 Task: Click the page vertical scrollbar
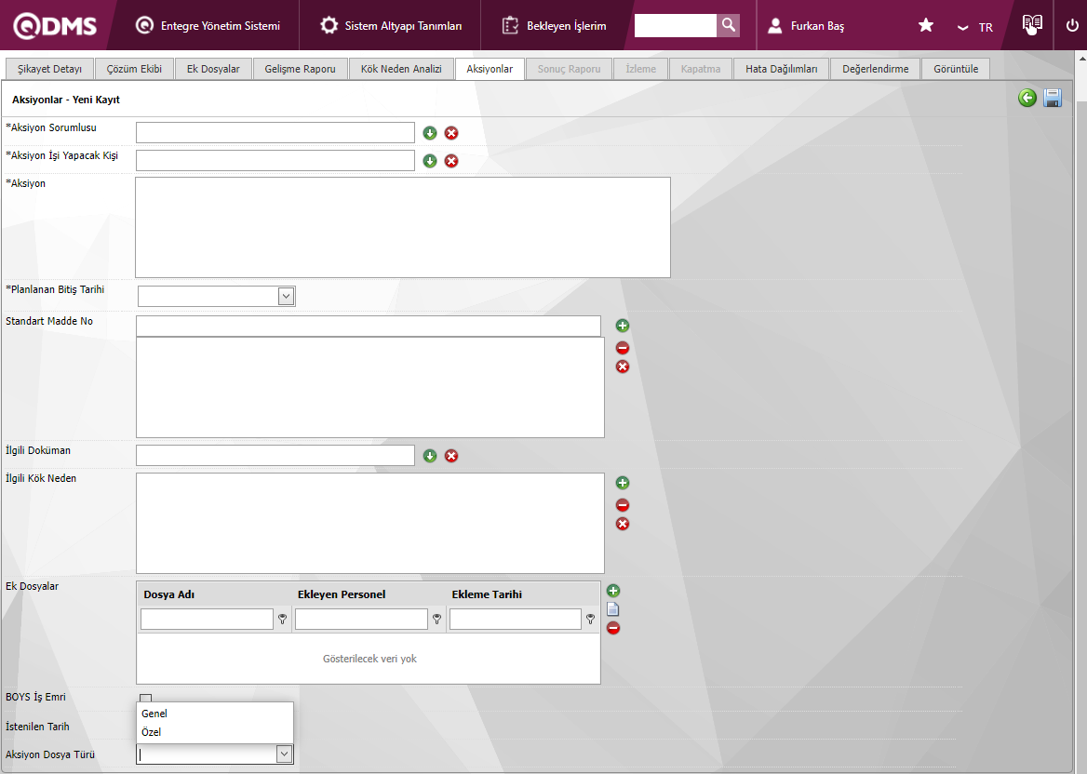[1081, 411]
